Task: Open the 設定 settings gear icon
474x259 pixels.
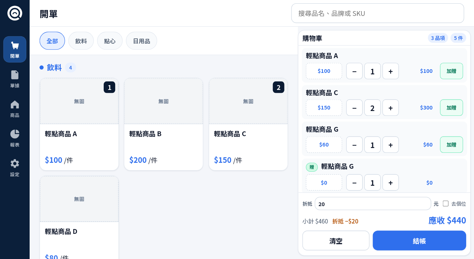Action: point(15,168)
